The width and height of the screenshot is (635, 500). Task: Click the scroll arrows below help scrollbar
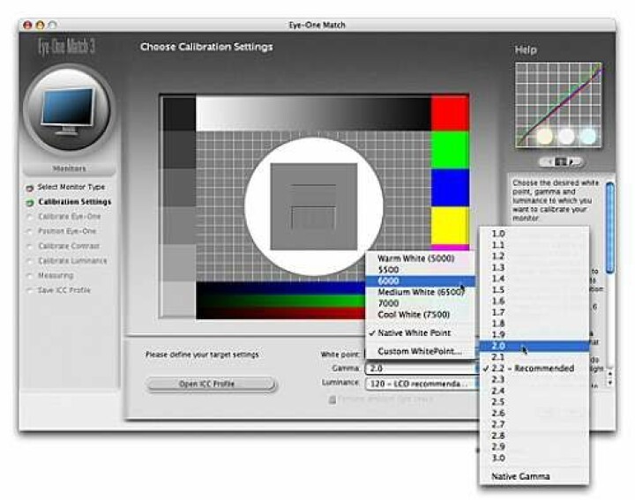[x=610, y=377]
